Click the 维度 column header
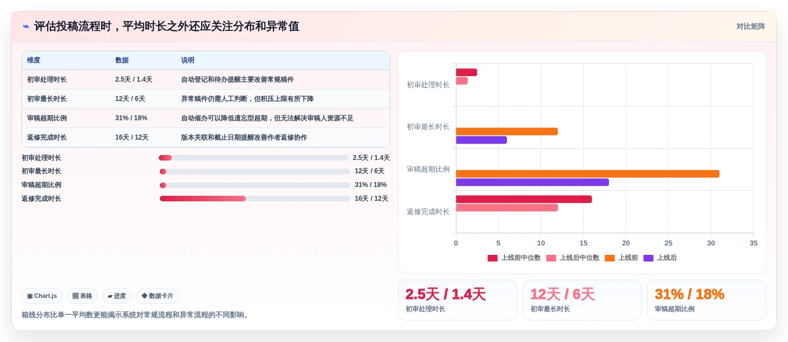Viewport: 788px width, 342px height. [x=34, y=60]
